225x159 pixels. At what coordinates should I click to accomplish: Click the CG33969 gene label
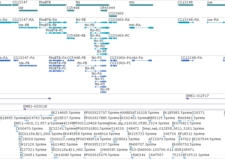[116, 13]
